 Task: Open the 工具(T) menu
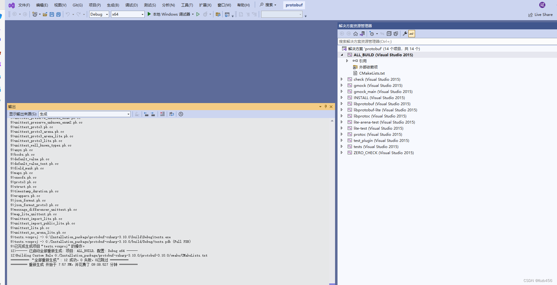(x=187, y=5)
